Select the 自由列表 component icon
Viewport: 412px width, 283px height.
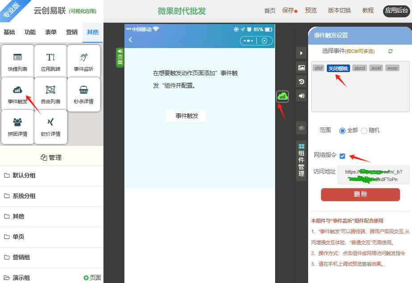coord(50,90)
